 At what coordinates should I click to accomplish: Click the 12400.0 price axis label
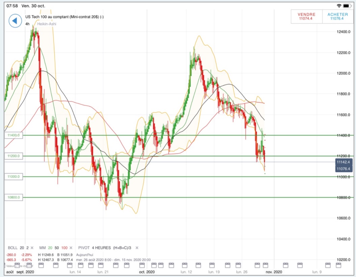click(344, 32)
